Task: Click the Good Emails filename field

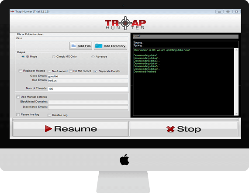Action: (88, 76)
